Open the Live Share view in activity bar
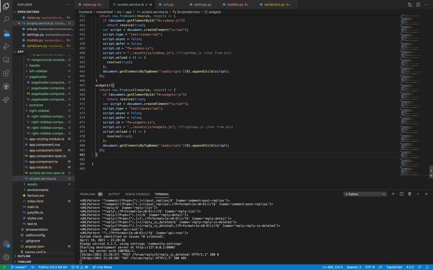The image size is (433, 270). point(6,100)
